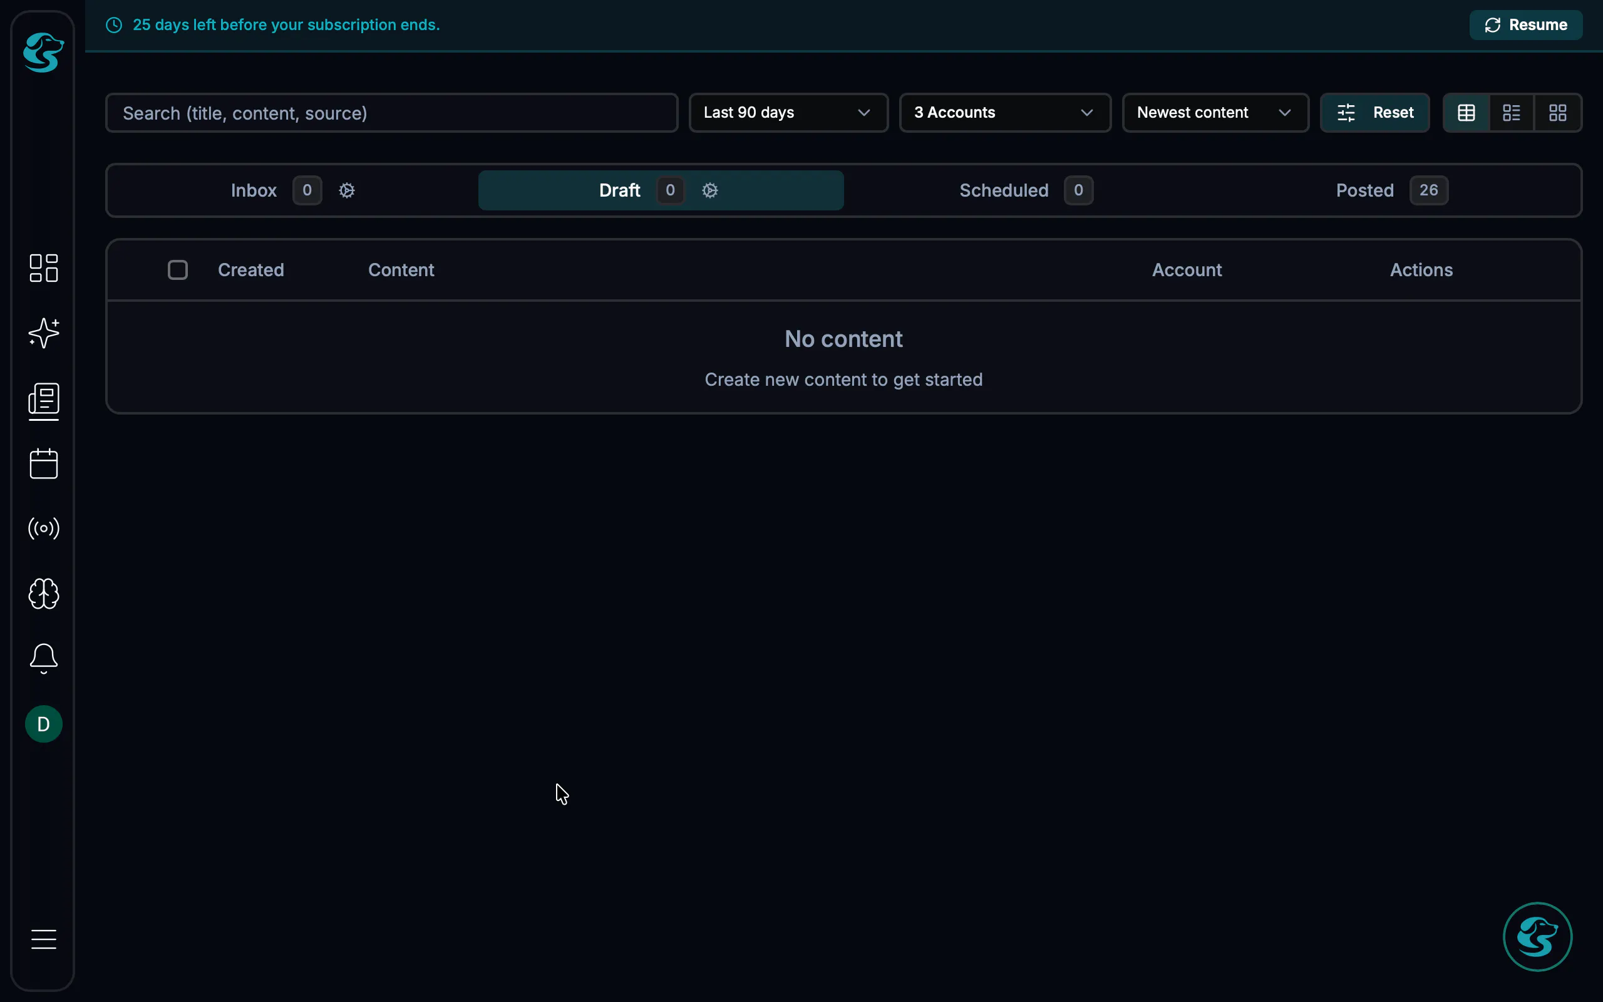Switch to the Scheduled tab
The image size is (1603, 1002).
(x=1026, y=190)
